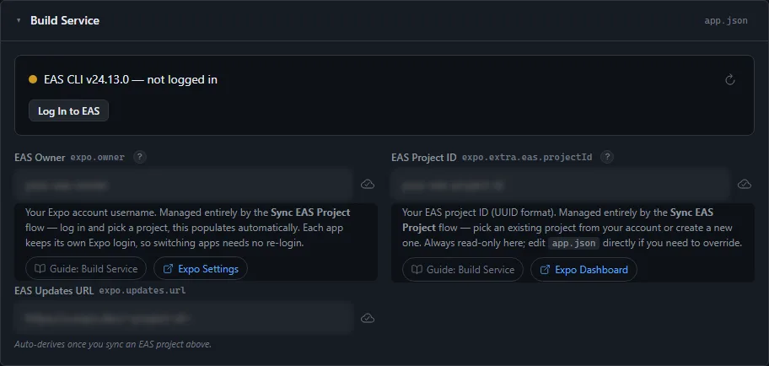This screenshot has height=366, width=769.
Task: Log In to EAS
Action: pos(68,110)
